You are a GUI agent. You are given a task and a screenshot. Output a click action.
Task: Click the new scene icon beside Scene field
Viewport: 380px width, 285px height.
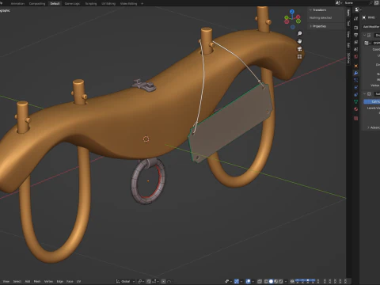pyautogui.click(x=376, y=2)
